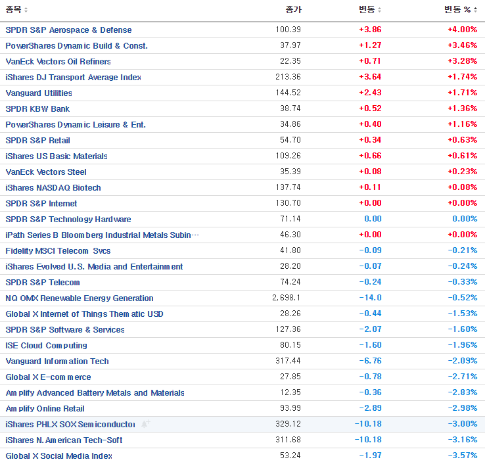The height and width of the screenshot is (468, 485).
Task: Select the -0.52% change value
Action: coord(463,298)
